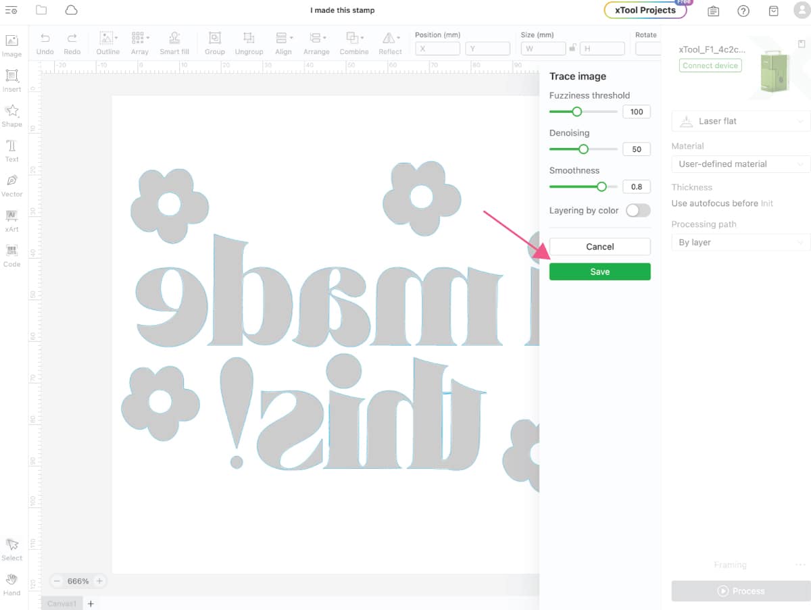The width and height of the screenshot is (811, 610).
Task: Select the Text tool
Action: coord(12,150)
